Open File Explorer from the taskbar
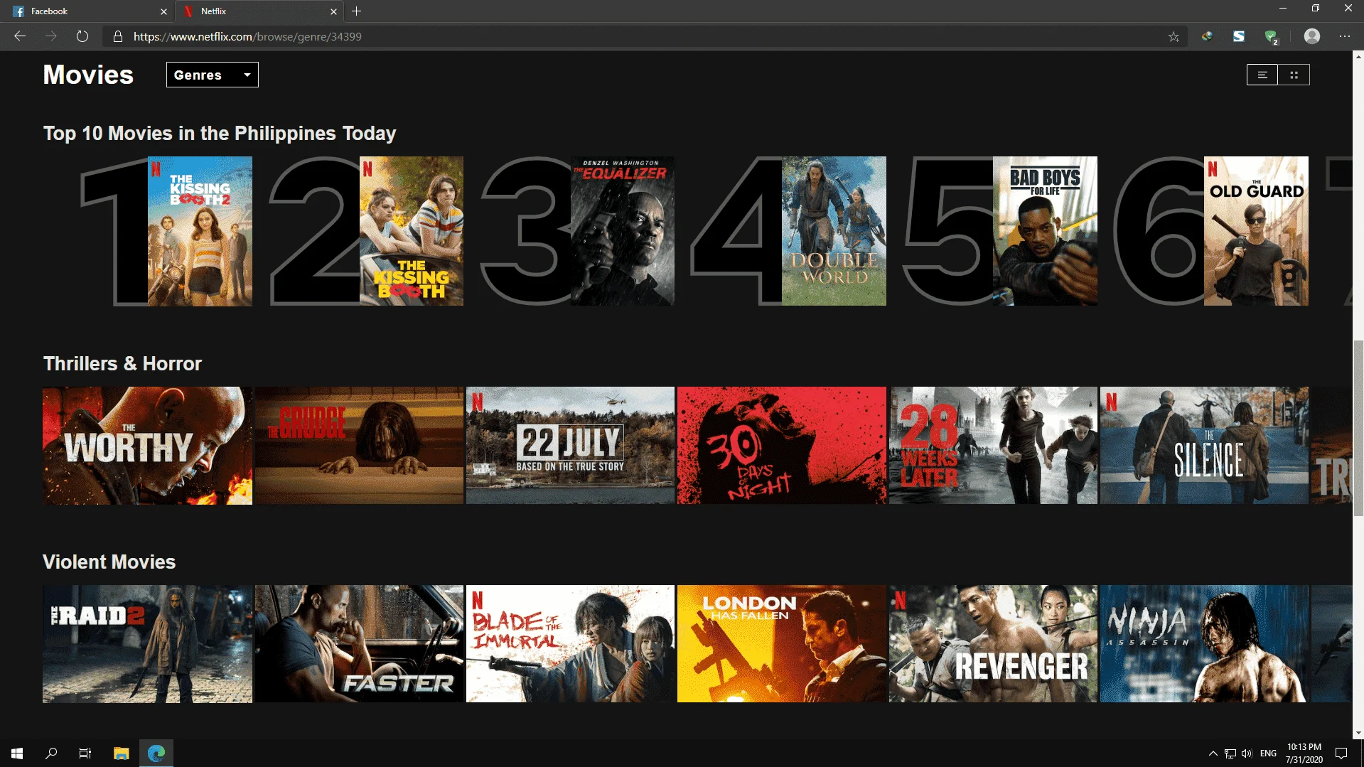This screenshot has width=1364, height=767. 121,753
